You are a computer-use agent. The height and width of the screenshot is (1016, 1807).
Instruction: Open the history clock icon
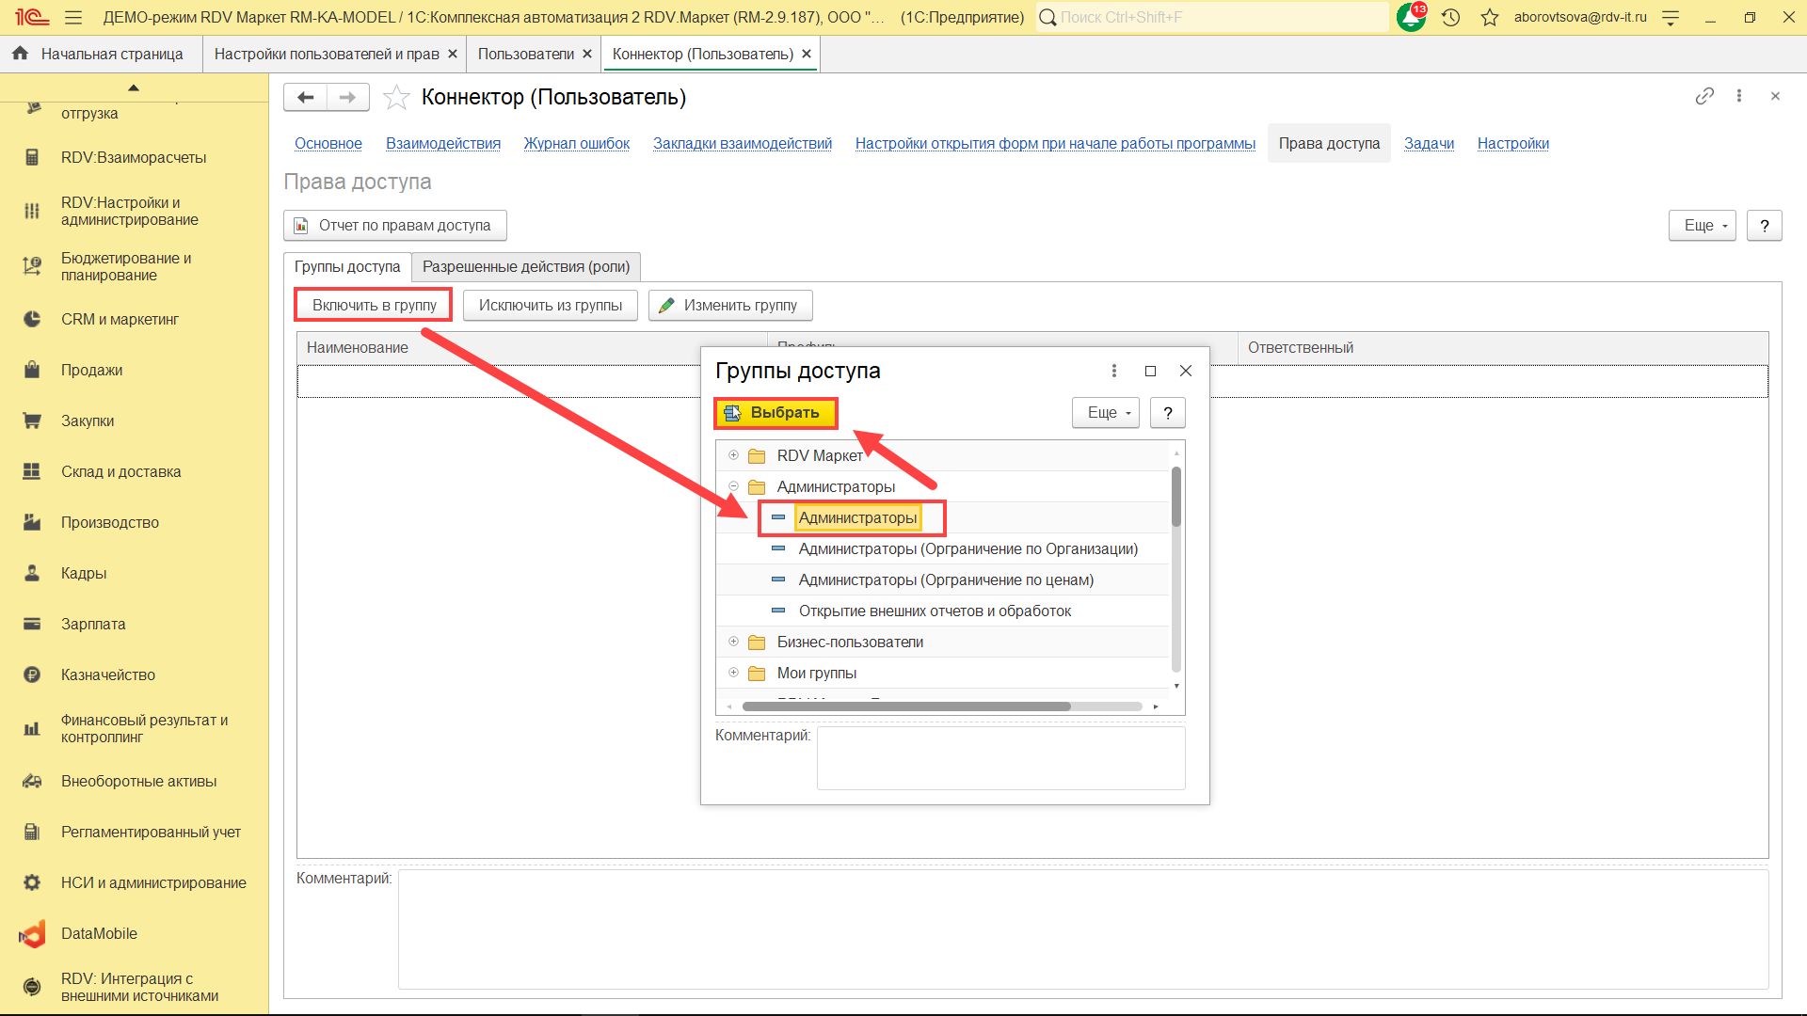tap(1450, 17)
